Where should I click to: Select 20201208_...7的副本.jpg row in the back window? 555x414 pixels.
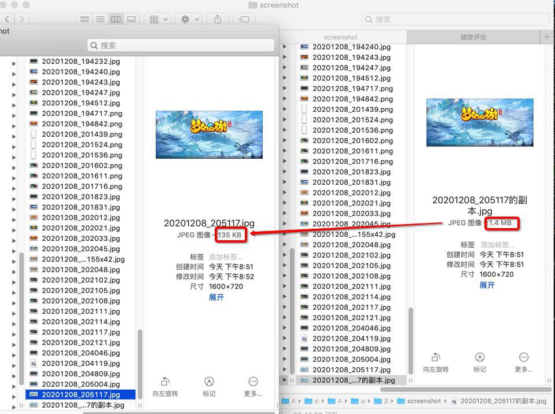tap(351, 380)
